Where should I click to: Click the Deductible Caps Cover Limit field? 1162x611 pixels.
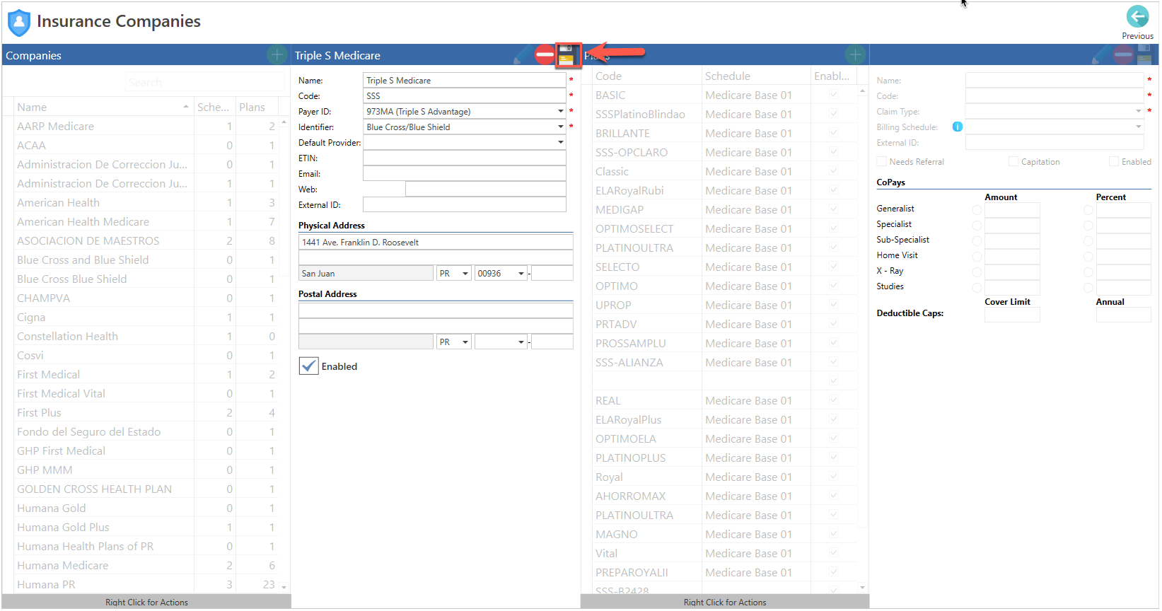click(x=1012, y=315)
